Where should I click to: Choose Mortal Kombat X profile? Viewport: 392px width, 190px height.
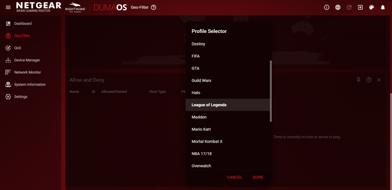[228, 142]
